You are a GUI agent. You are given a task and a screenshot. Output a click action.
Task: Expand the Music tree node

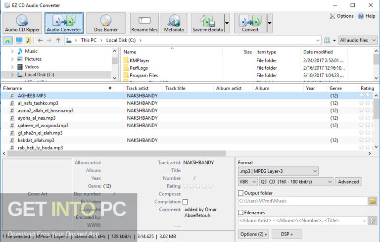[12, 51]
